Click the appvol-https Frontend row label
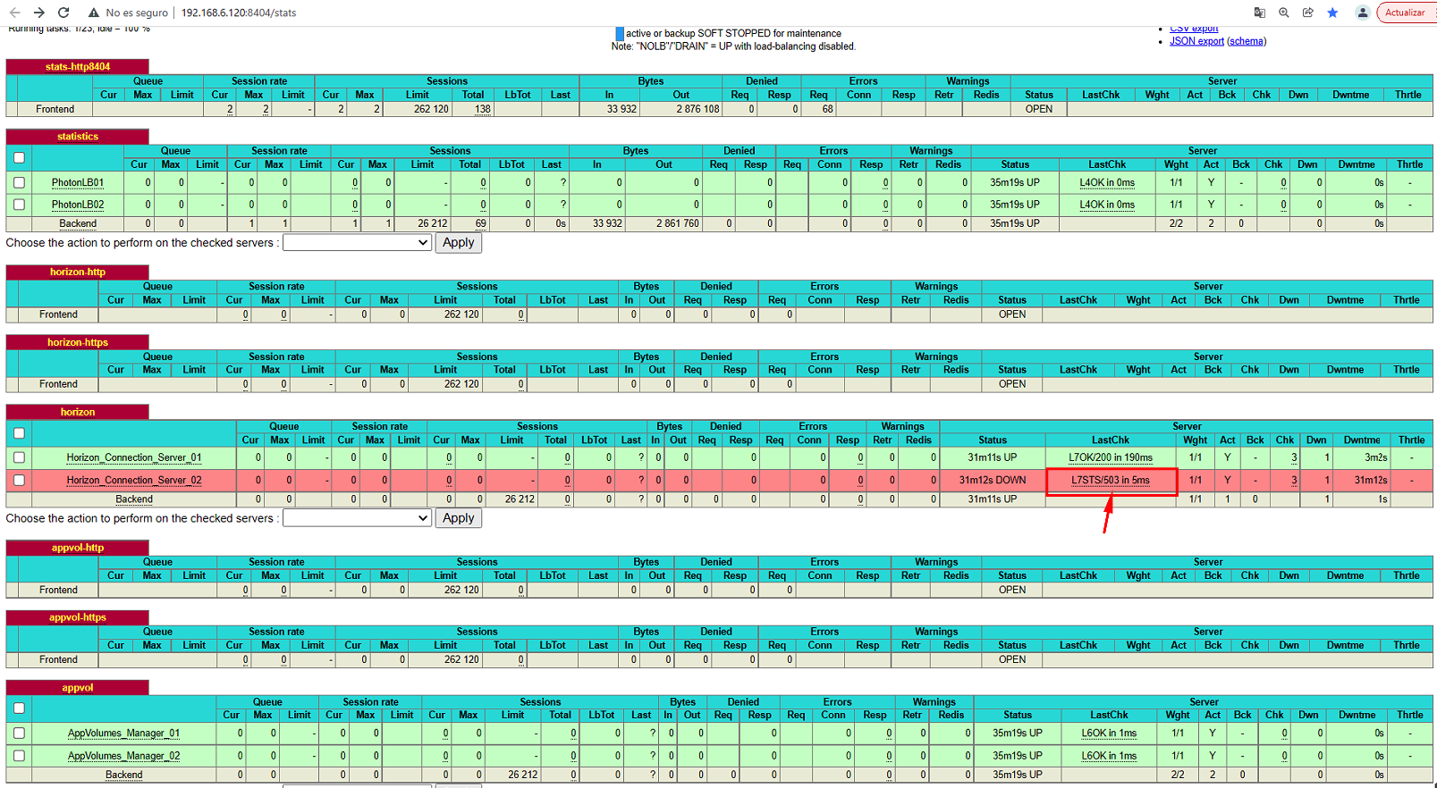1437x788 pixels. (58, 659)
